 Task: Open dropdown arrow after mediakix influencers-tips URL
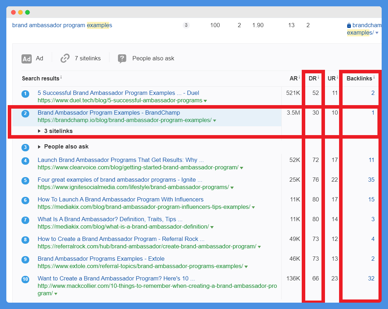pyautogui.click(x=254, y=207)
